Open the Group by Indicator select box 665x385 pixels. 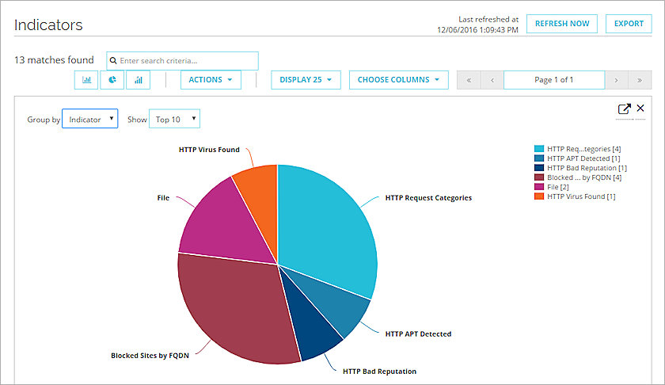click(89, 119)
